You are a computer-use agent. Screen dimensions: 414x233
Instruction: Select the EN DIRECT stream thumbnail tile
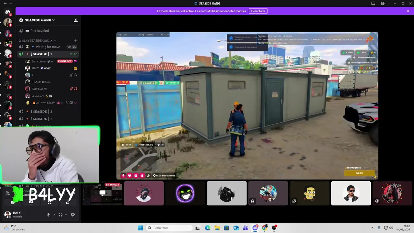click(x=102, y=194)
